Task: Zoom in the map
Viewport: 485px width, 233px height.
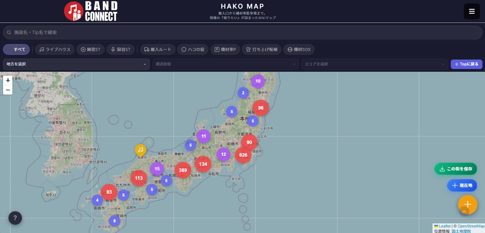Action: pyautogui.click(x=8, y=80)
